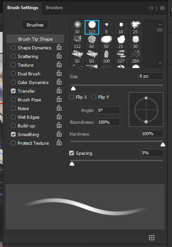Image resolution: width=172 pixels, height=247 pixels.
Task: Click the lock icon next to Dual Brush
Action: click(x=59, y=73)
